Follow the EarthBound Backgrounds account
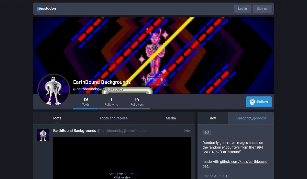Viewport: 307px width, 179px height. tap(259, 102)
